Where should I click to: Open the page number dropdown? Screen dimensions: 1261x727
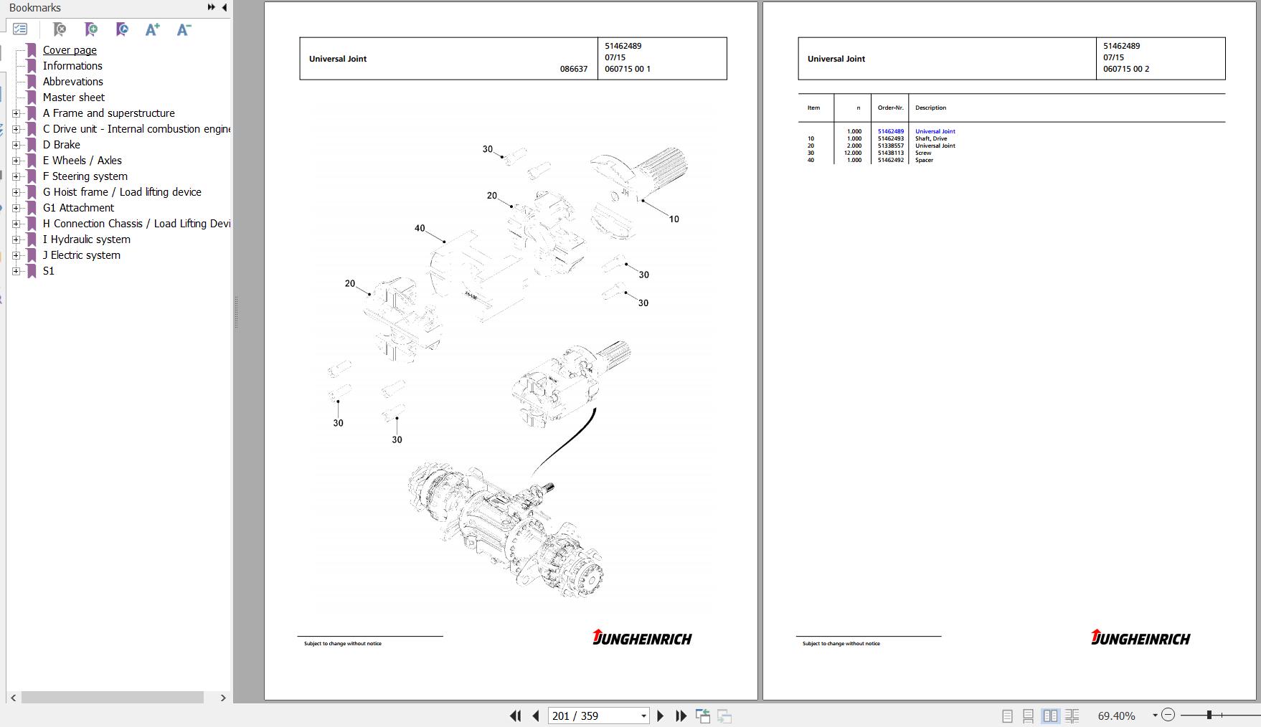coord(643,716)
